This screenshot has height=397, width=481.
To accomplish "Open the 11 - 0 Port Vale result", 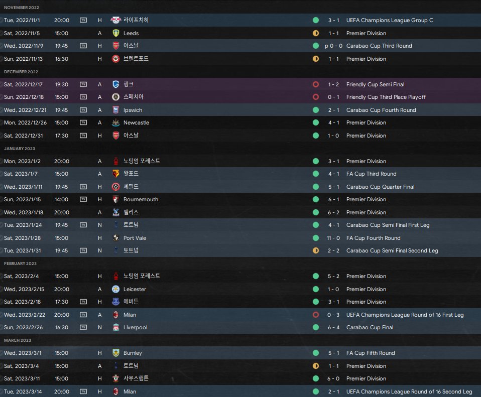I will pyautogui.click(x=333, y=238).
